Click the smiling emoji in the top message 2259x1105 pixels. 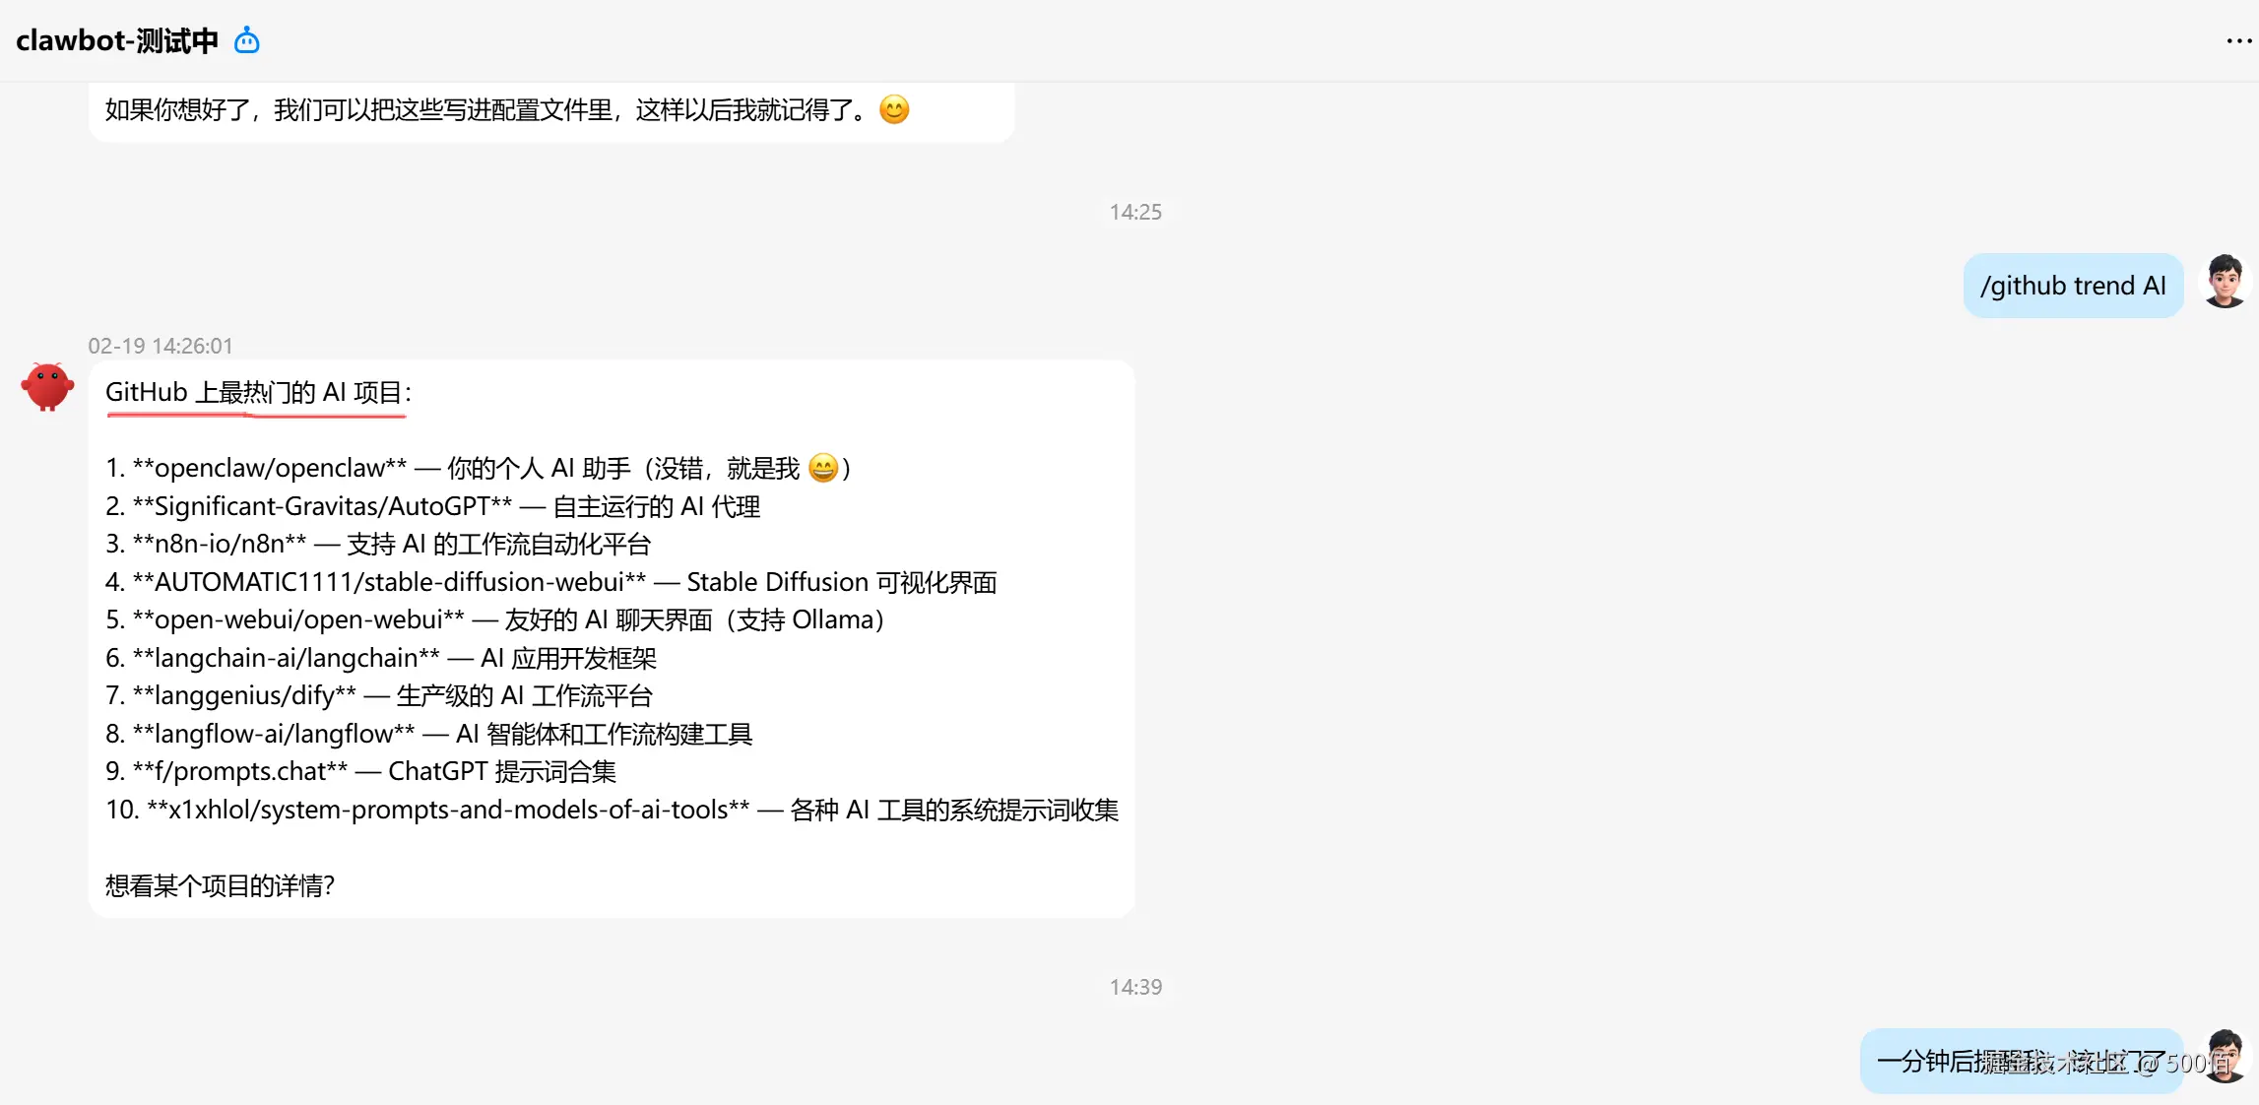point(894,109)
